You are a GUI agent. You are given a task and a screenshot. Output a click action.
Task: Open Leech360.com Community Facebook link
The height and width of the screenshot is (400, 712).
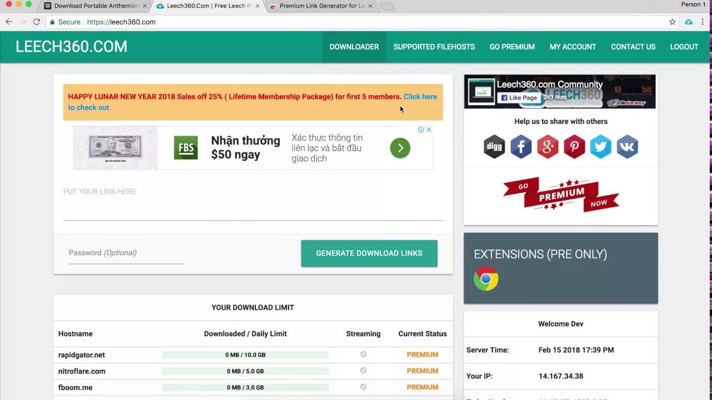coord(550,84)
